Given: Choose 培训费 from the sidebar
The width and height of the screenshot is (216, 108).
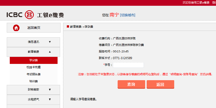Looking at the screenshot, I should pos(34,81).
